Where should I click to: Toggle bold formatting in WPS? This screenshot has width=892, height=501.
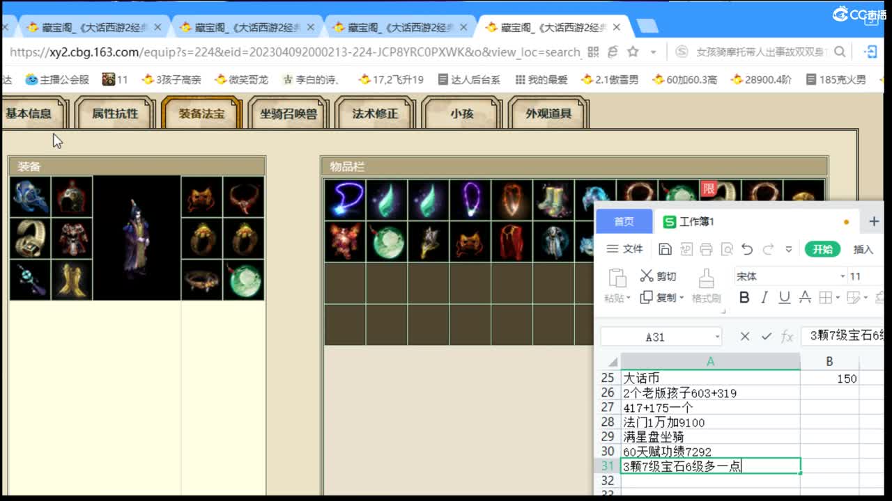[744, 298]
